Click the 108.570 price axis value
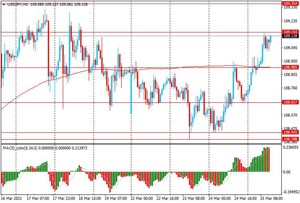300x203 pixels. (289, 115)
